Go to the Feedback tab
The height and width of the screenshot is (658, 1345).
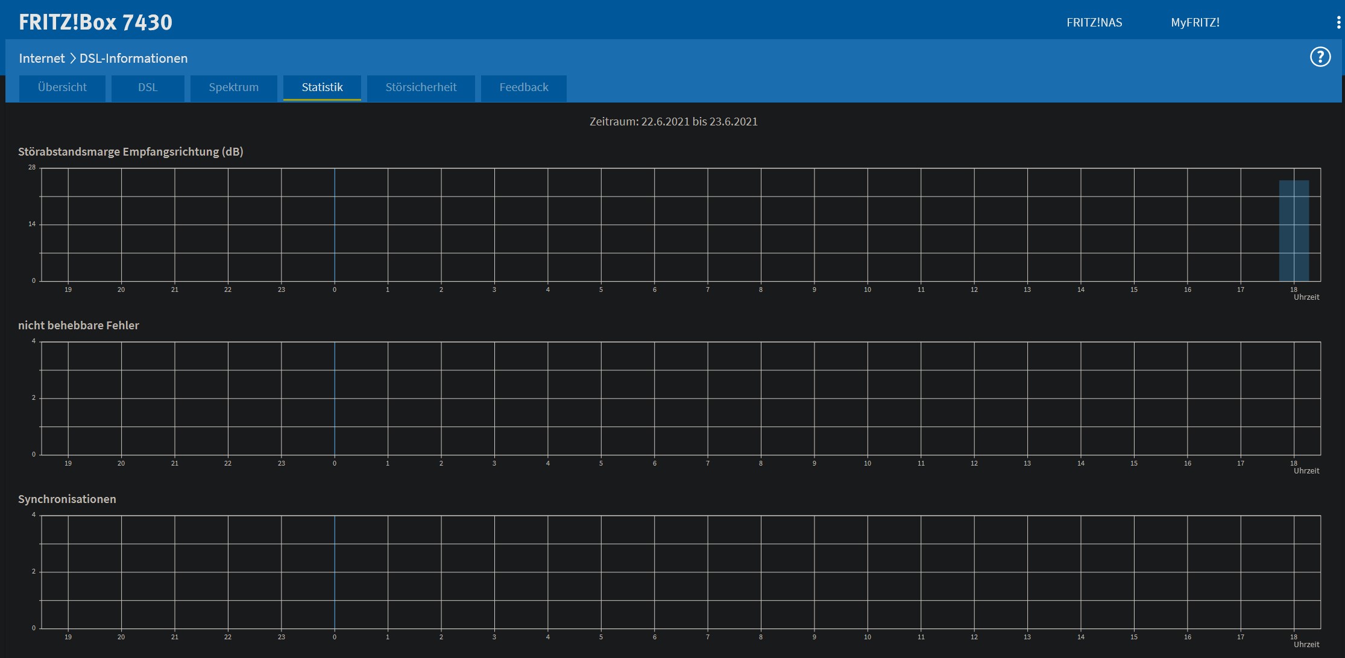point(523,87)
